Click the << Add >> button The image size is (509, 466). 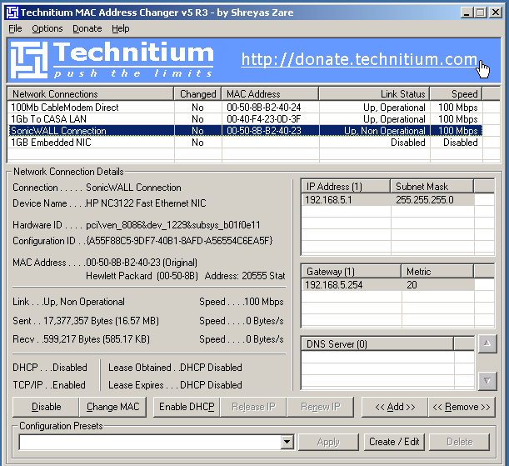click(x=395, y=407)
